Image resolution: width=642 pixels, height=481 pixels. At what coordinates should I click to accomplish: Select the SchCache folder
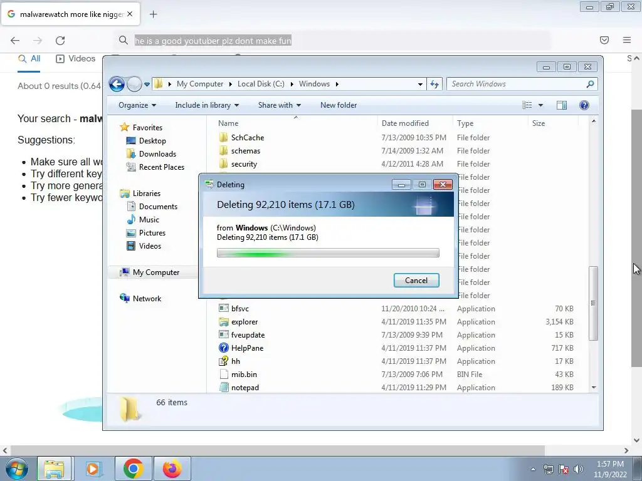[247, 138]
